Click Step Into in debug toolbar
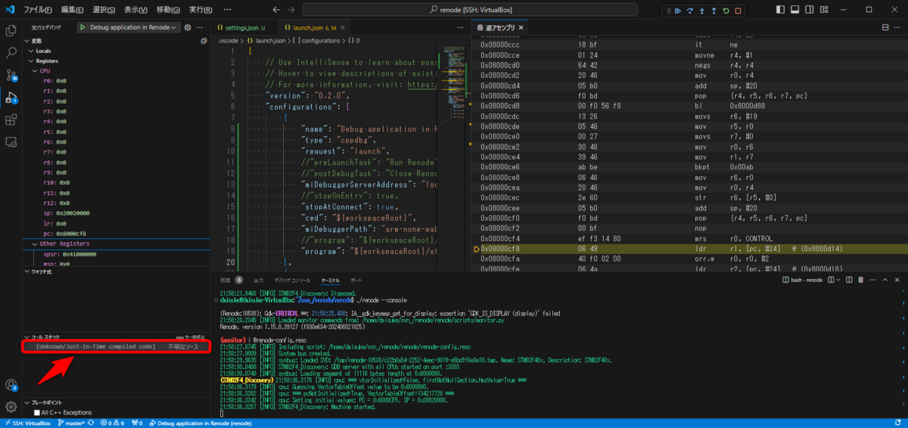Image resolution: width=908 pixels, height=428 pixels. (701, 11)
